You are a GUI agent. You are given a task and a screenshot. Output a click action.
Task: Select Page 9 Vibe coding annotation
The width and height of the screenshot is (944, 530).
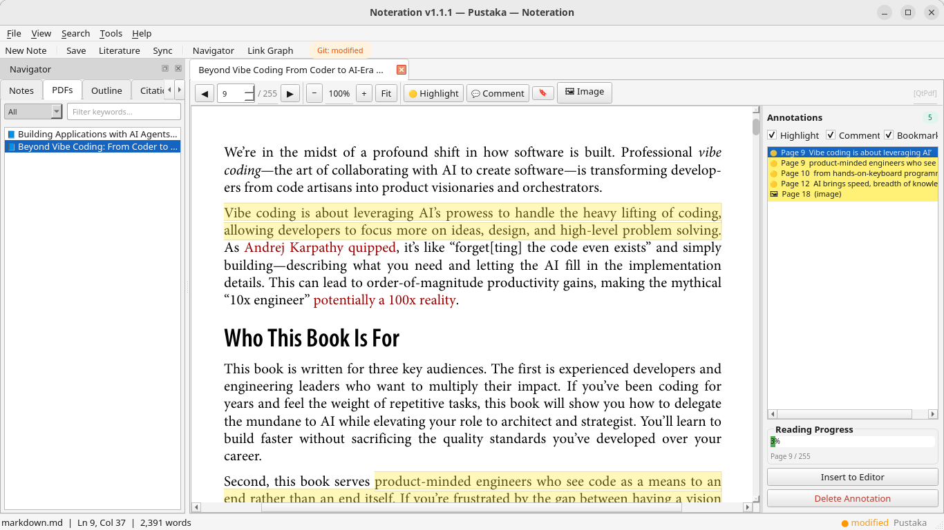(x=852, y=153)
